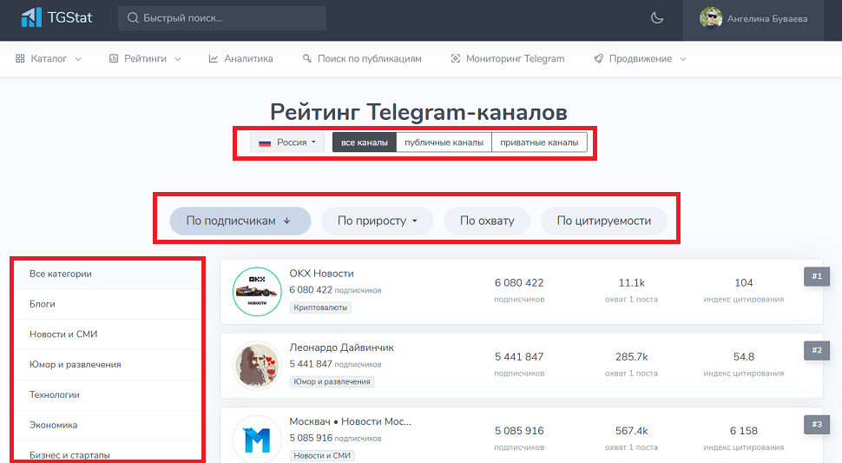The height and width of the screenshot is (463, 842).
Task: Click the Поиск по публикациям icon
Action: (307, 58)
